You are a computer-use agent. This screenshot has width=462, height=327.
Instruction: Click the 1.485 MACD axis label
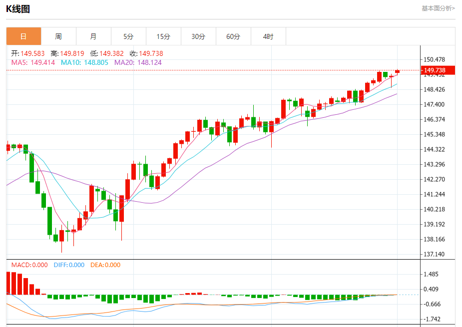coord(431,274)
